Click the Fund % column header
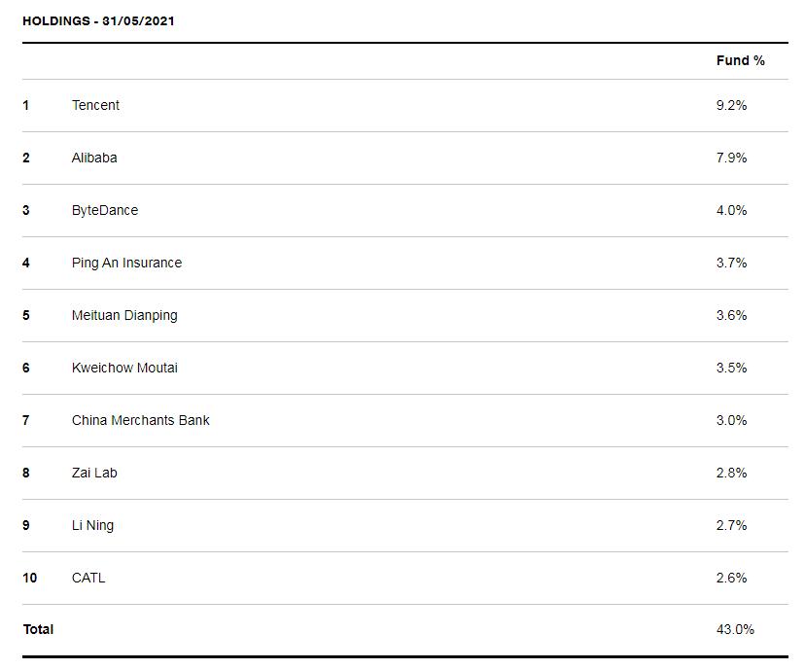Viewport: 805px width, 669px height. (x=740, y=60)
